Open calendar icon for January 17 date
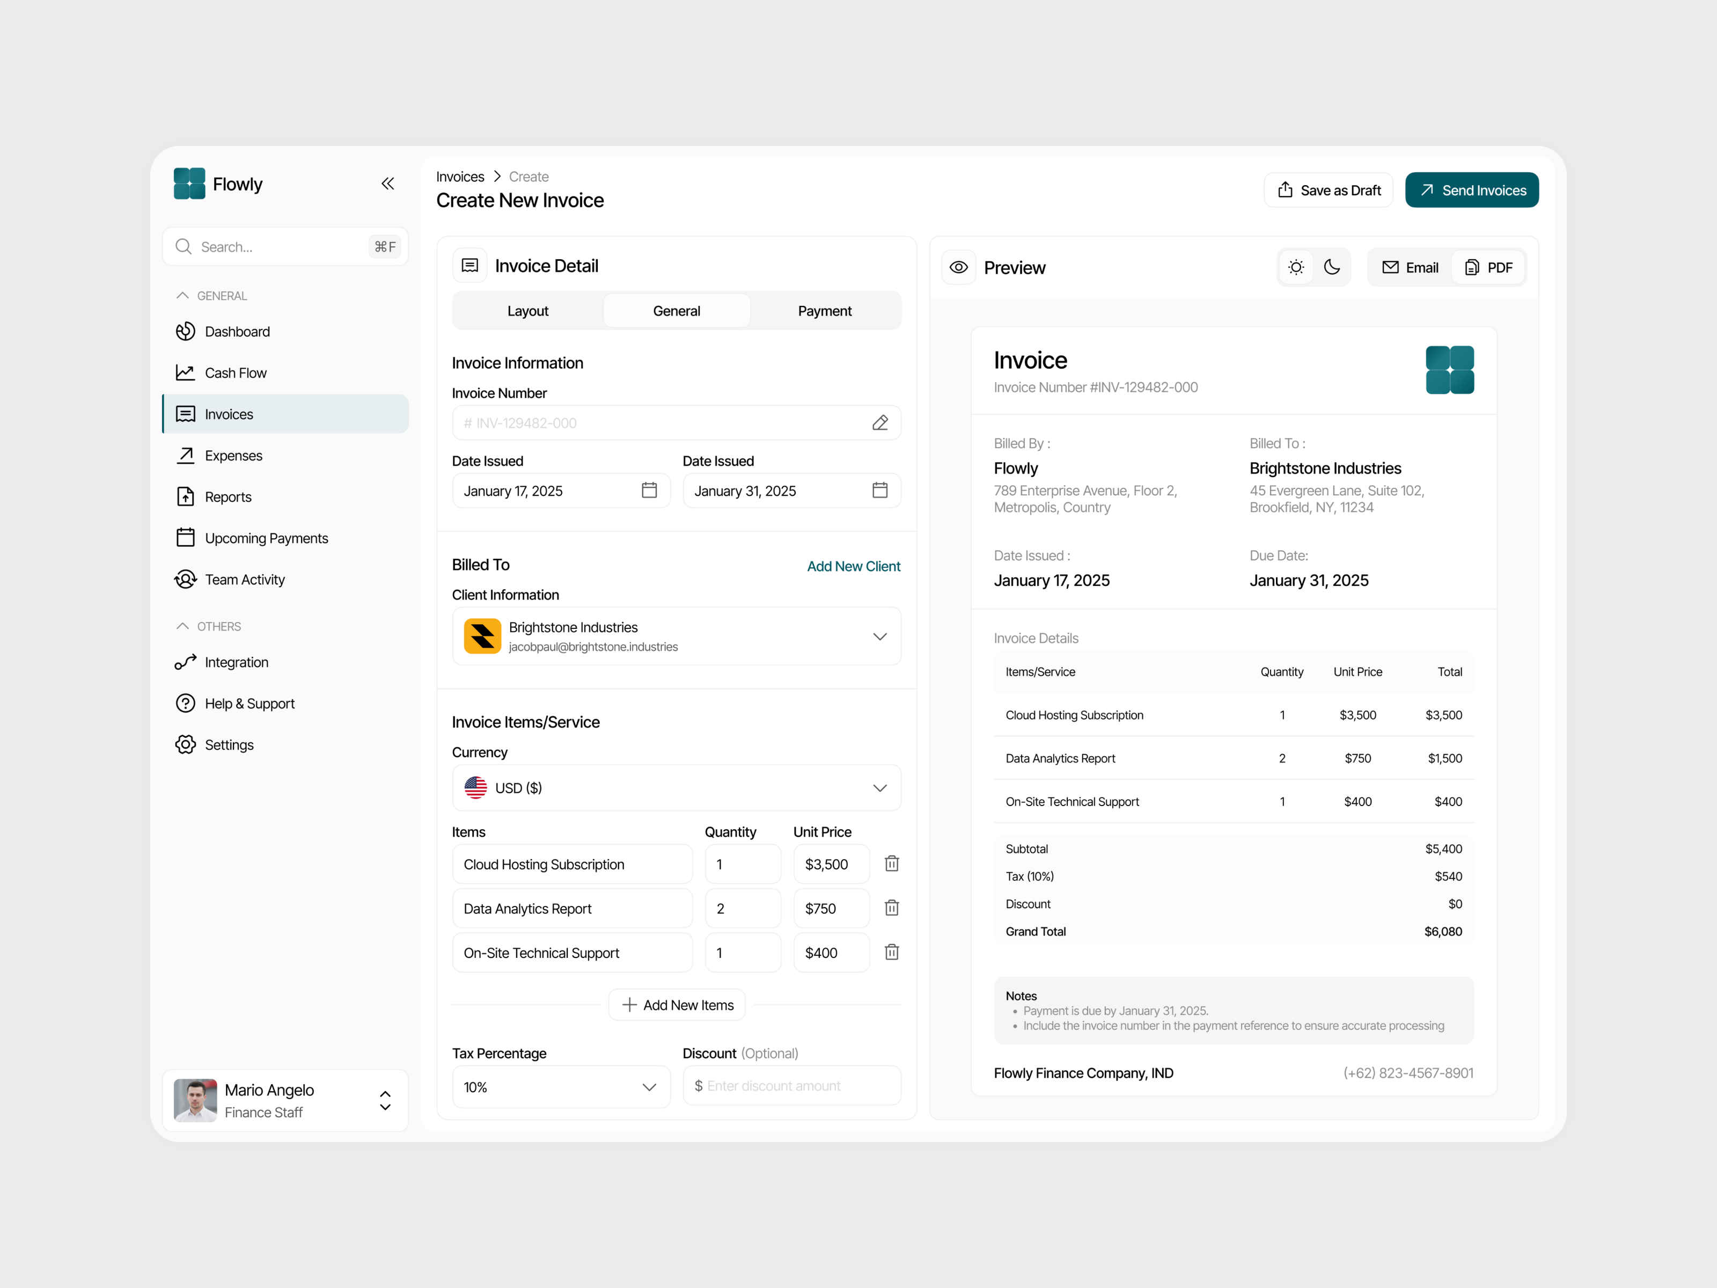This screenshot has width=1717, height=1288. coord(649,491)
